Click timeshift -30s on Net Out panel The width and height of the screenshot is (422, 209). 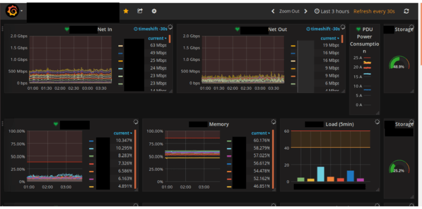coord(323,29)
